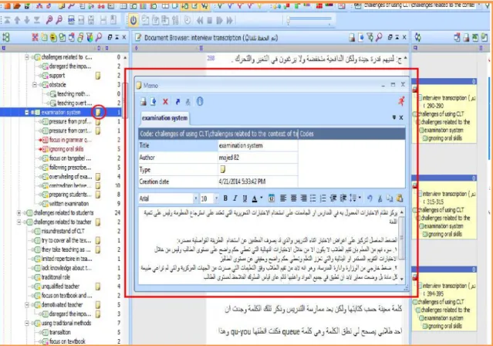Open the Arial font dropdown in memo editor
The width and height of the screenshot is (493, 346).
pos(195,198)
